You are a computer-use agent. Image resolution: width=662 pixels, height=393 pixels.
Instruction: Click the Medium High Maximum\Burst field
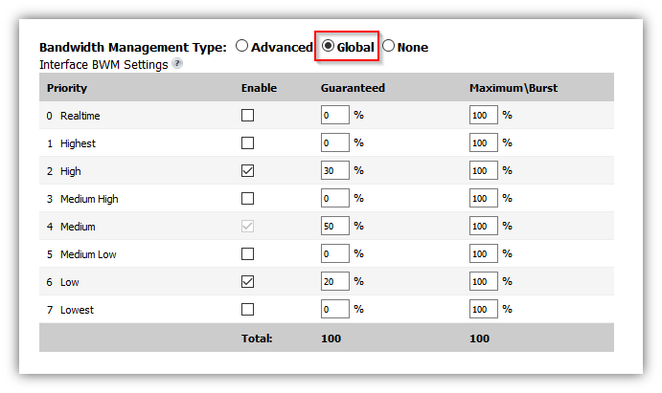[484, 198]
